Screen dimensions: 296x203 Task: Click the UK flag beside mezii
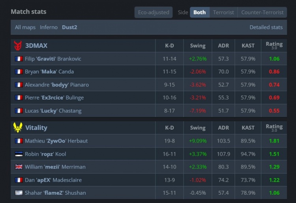coord(19,167)
